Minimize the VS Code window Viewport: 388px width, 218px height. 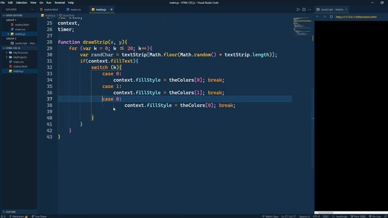click(372, 2)
